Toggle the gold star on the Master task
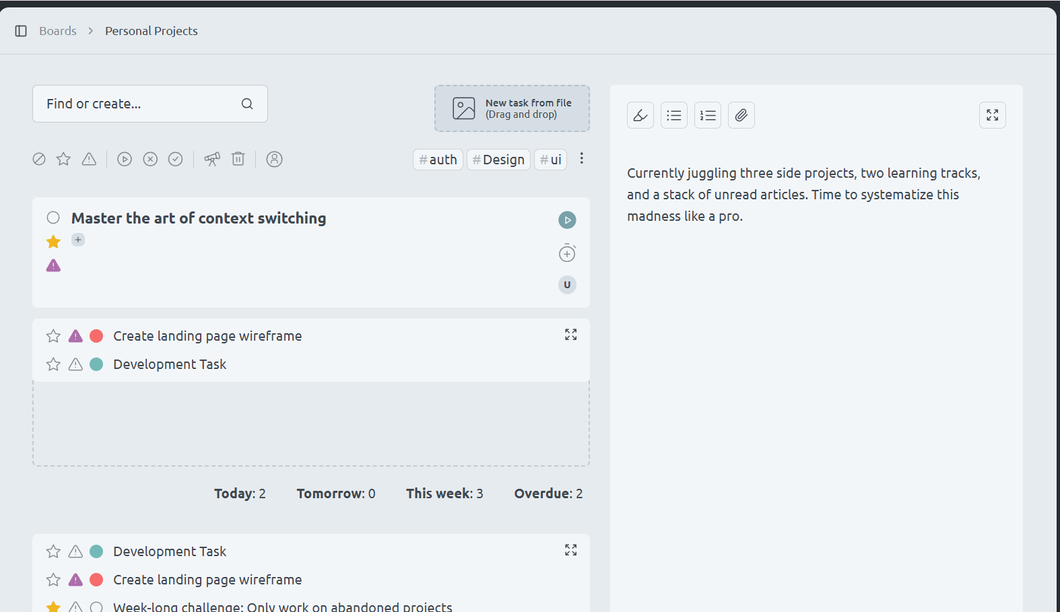Image resolution: width=1060 pixels, height=612 pixels. point(53,242)
